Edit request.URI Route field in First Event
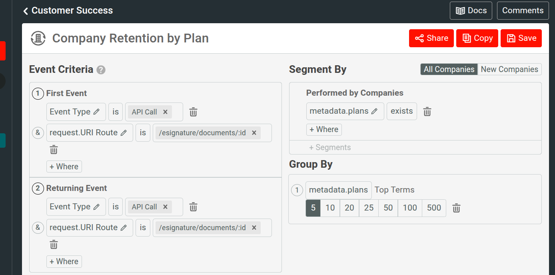555x275 pixels. click(124, 132)
